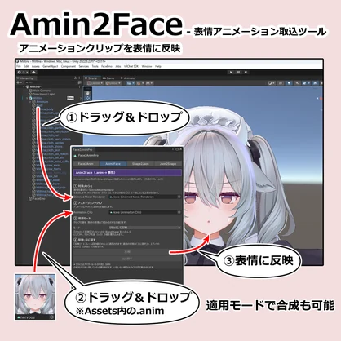The height and width of the screenshot is (341, 341).
Task: Open the GameObject menu
Action: [x=51, y=66]
